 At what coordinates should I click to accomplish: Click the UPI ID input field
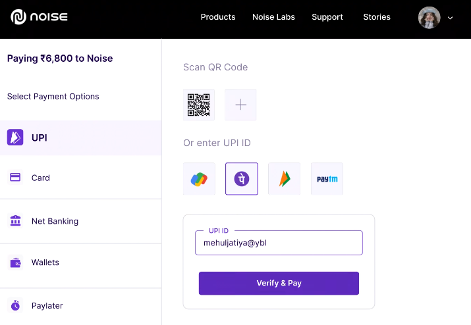[279, 243]
